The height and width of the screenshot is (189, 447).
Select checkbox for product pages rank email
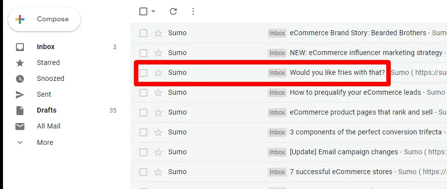pyautogui.click(x=143, y=113)
